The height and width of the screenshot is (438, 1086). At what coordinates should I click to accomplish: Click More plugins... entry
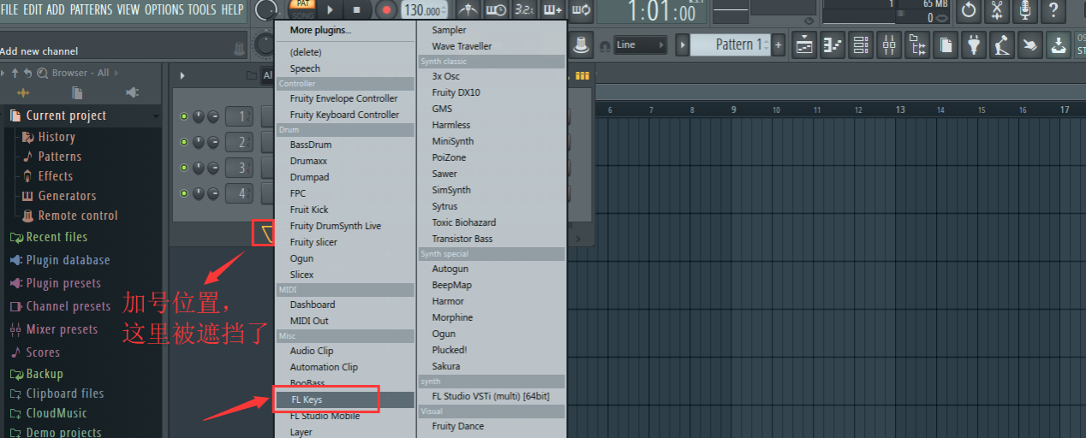click(x=320, y=30)
